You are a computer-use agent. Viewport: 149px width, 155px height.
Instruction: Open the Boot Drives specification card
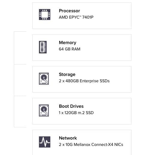(x=82, y=111)
